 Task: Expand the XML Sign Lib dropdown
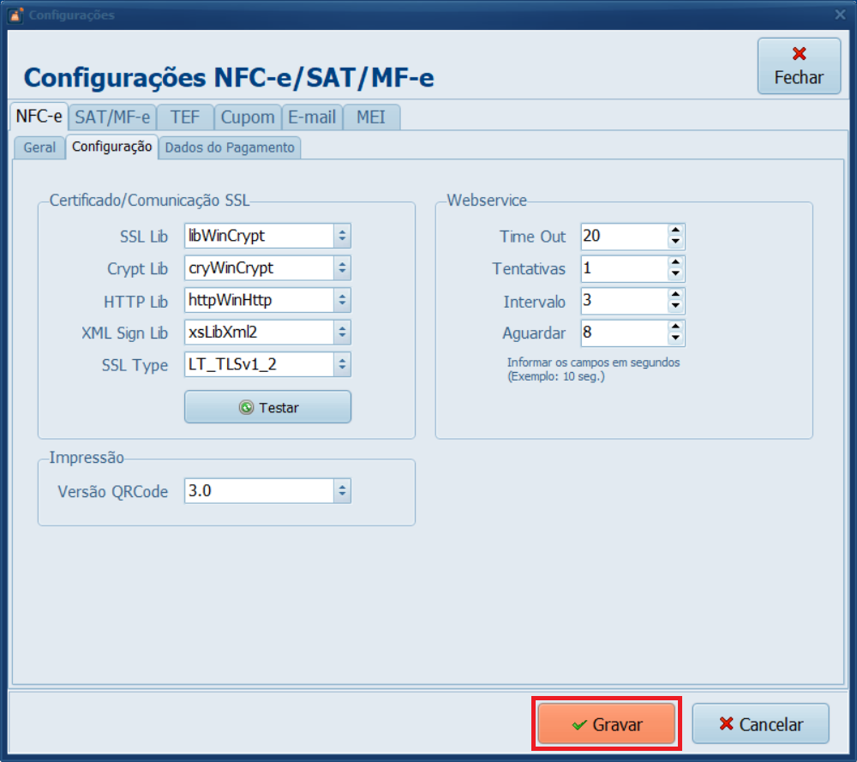[x=342, y=333]
